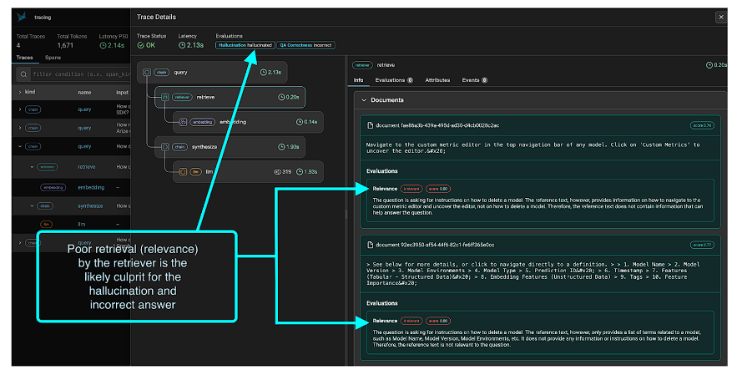Image resolution: width=742 pixels, height=375 pixels.
Task: Click the score 0.78 badge
Action: [x=702, y=125]
